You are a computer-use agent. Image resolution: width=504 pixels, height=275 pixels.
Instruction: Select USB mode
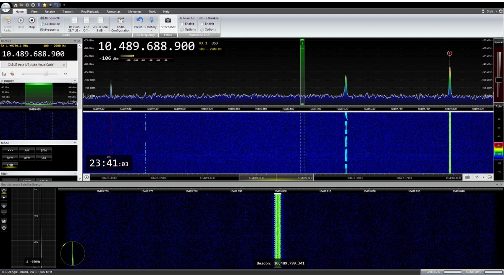pos(10,165)
